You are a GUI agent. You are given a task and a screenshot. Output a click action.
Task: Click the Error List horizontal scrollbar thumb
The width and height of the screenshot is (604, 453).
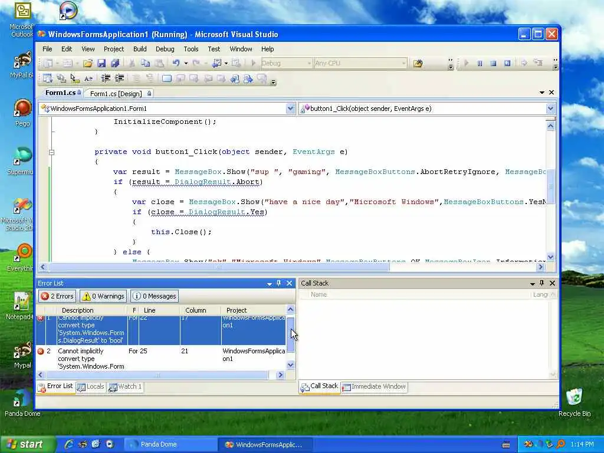157,375
